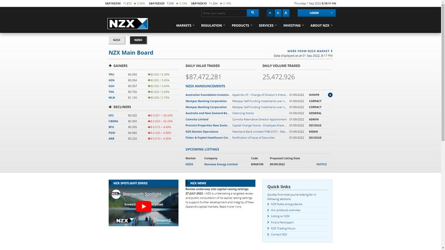The width and height of the screenshot is (445, 250).
Task: Open the PGW decliner ticker
Action: click(112, 133)
